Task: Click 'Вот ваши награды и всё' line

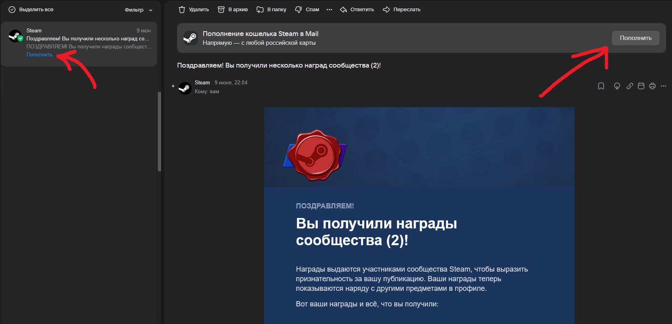Action: point(367,304)
